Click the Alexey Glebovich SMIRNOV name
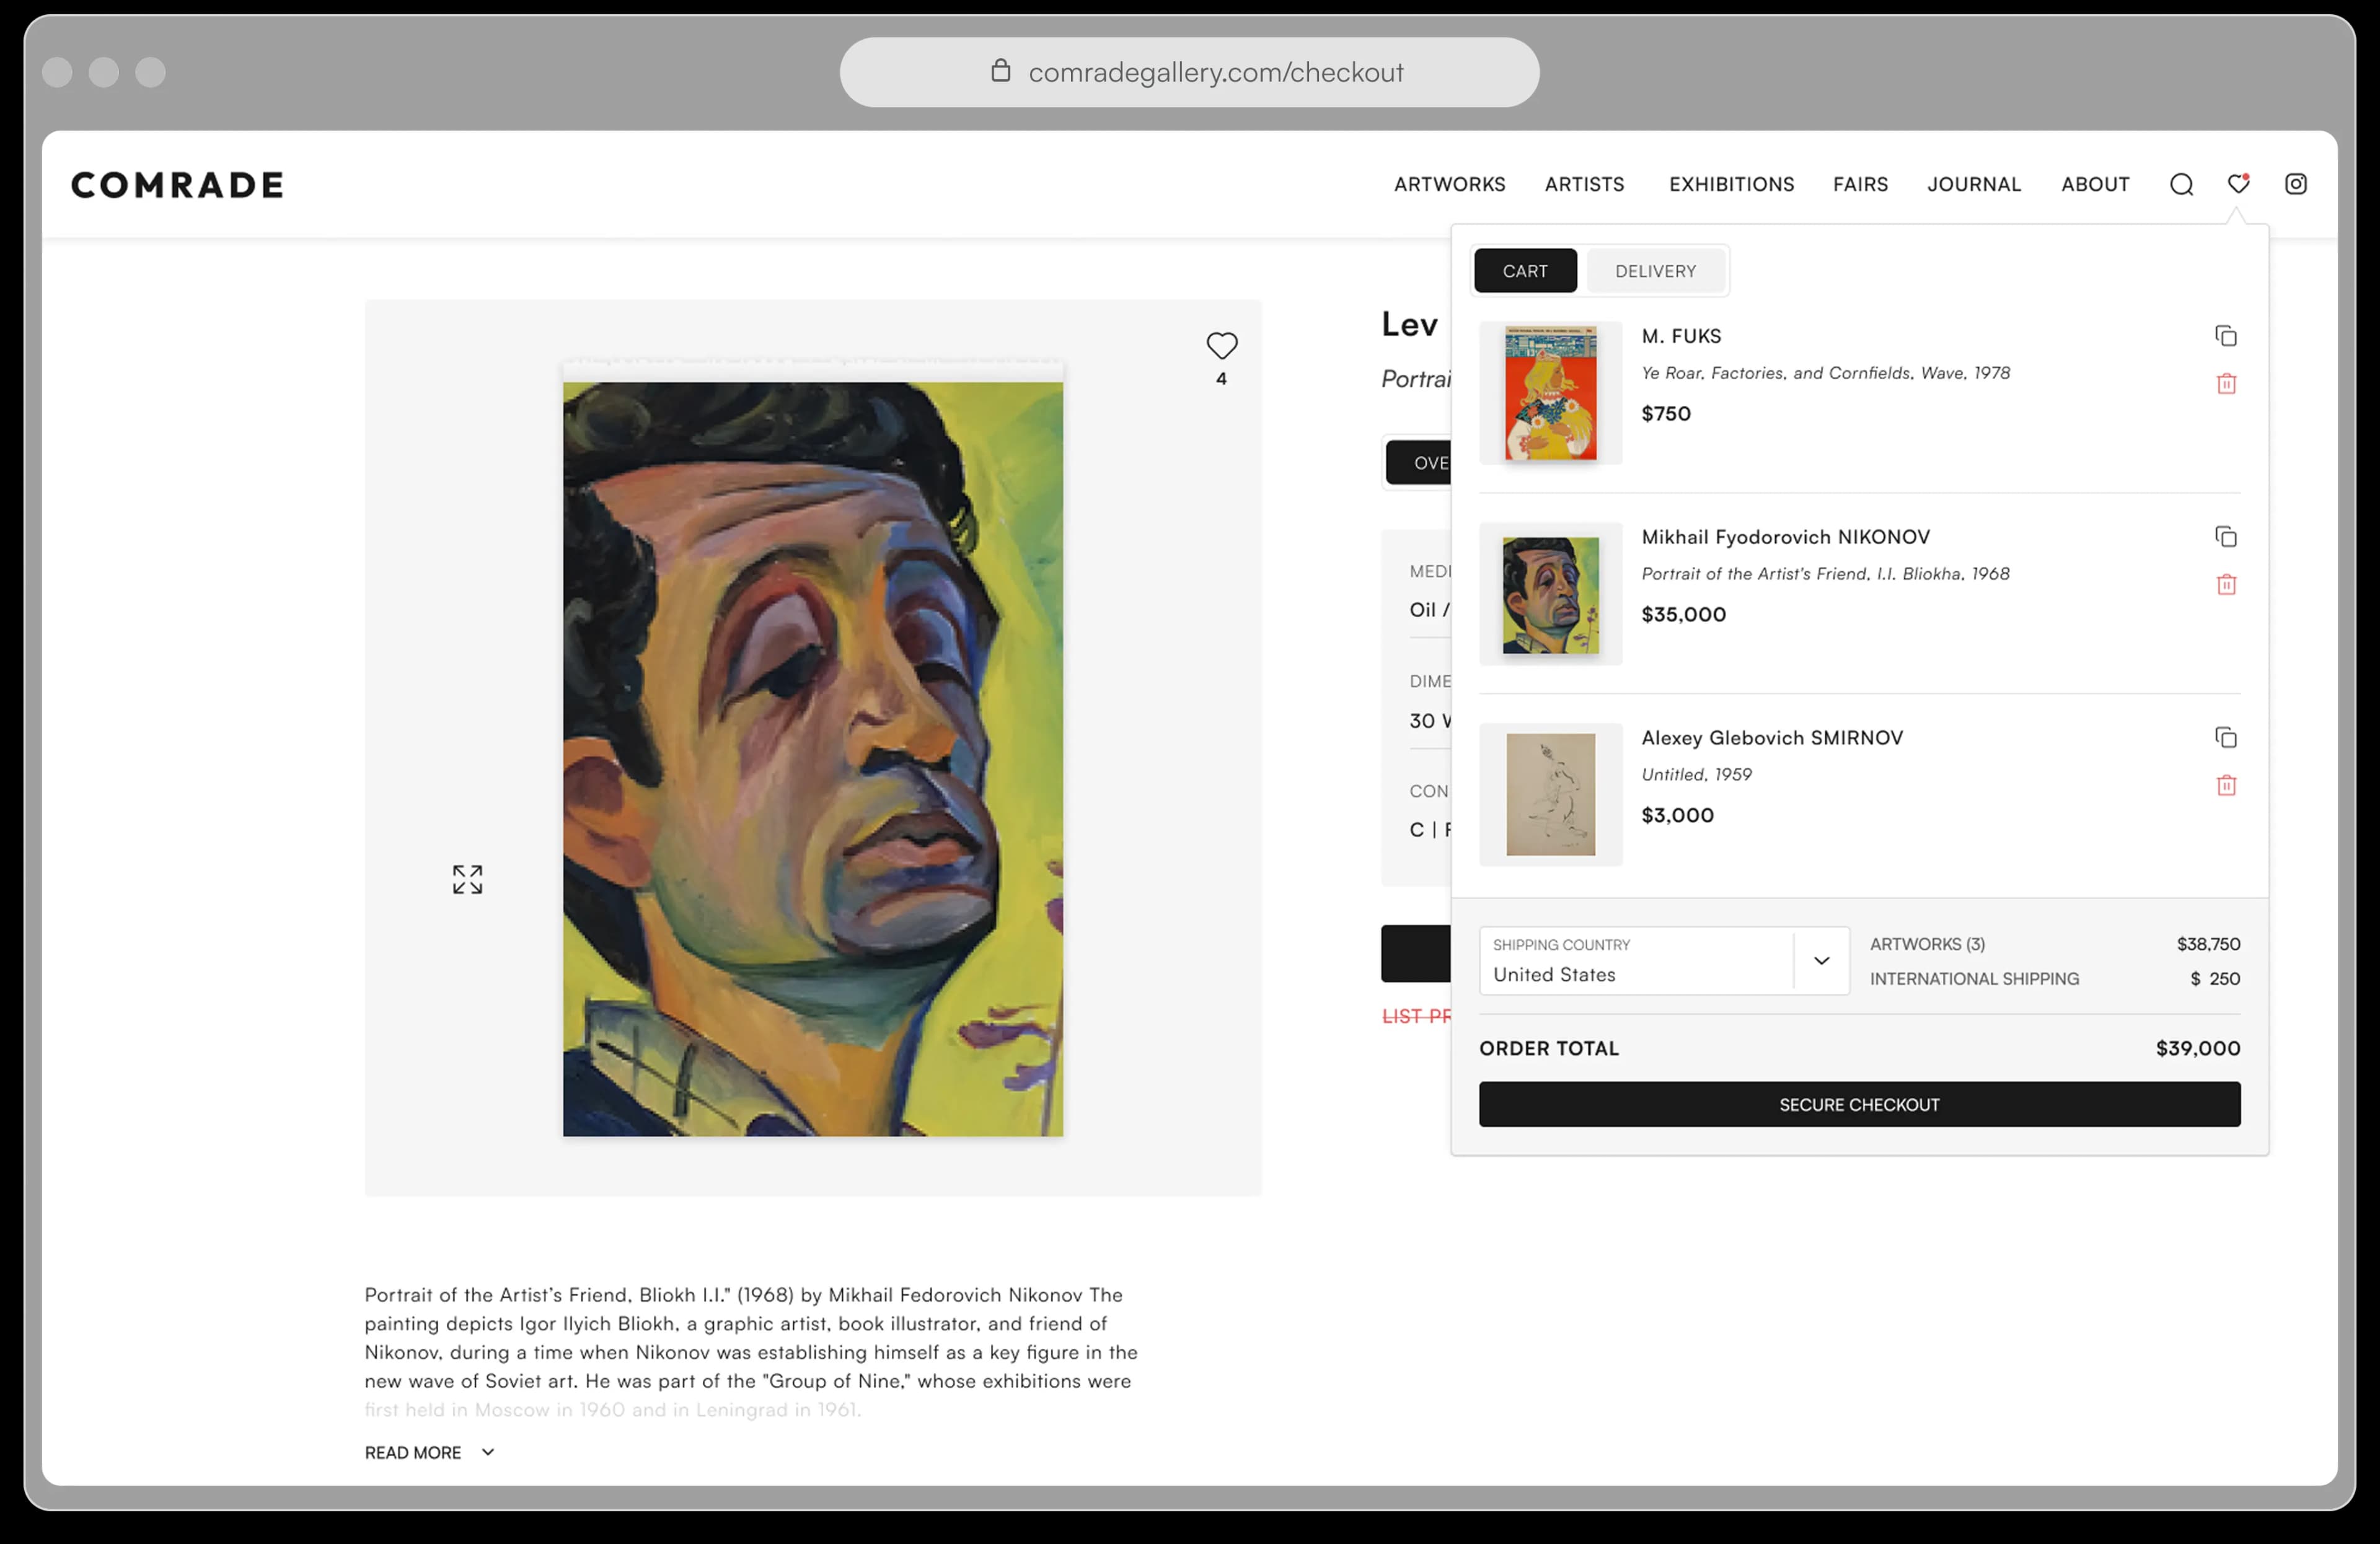The width and height of the screenshot is (2380, 1544). pyautogui.click(x=1771, y=737)
